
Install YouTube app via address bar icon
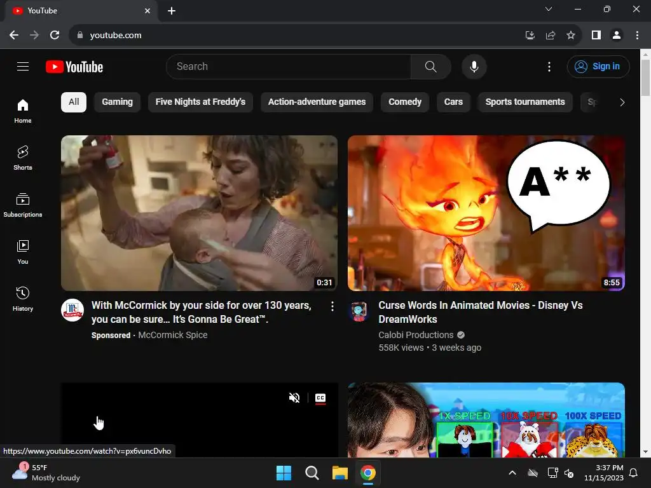[530, 36]
